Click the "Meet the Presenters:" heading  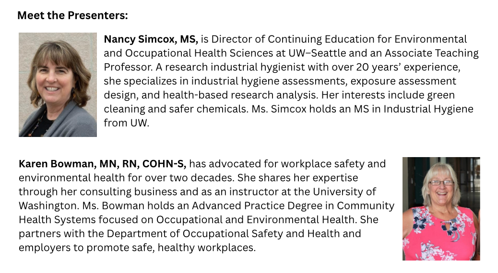point(72,16)
